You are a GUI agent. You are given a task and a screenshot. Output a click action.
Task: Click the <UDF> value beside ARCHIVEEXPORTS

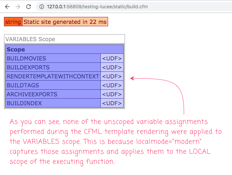pyautogui.click(x=112, y=94)
